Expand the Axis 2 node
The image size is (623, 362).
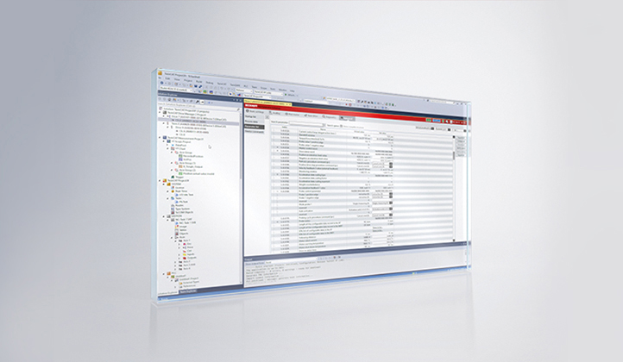[x=175, y=262]
